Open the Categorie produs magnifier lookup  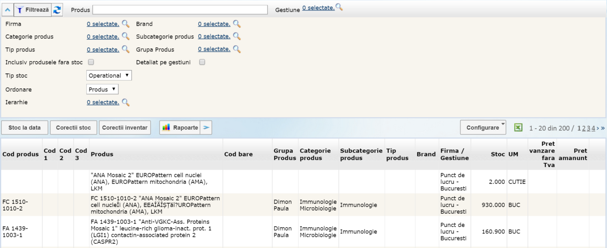(x=125, y=37)
